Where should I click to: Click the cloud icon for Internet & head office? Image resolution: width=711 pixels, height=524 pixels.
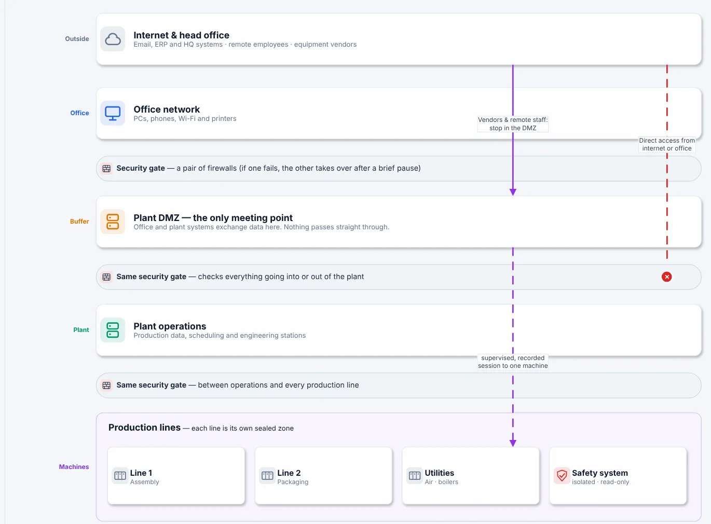point(113,39)
